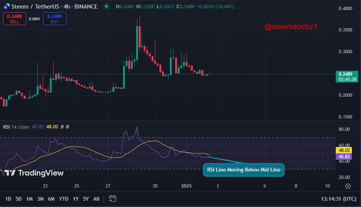Click the high price H0.2500 in header
The image size is (361, 207).
pos(146,6)
